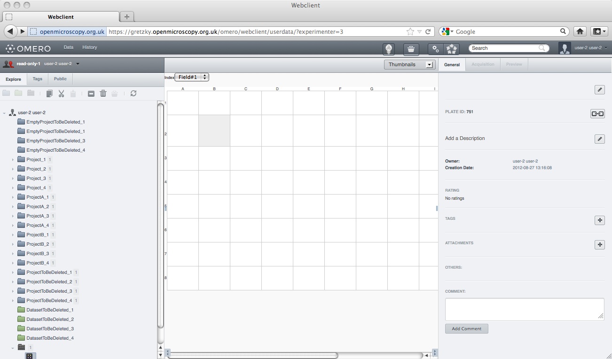Expand the Project_1 tree node
The image size is (612, 359).
pyautogui.click(x=13, y=160)
